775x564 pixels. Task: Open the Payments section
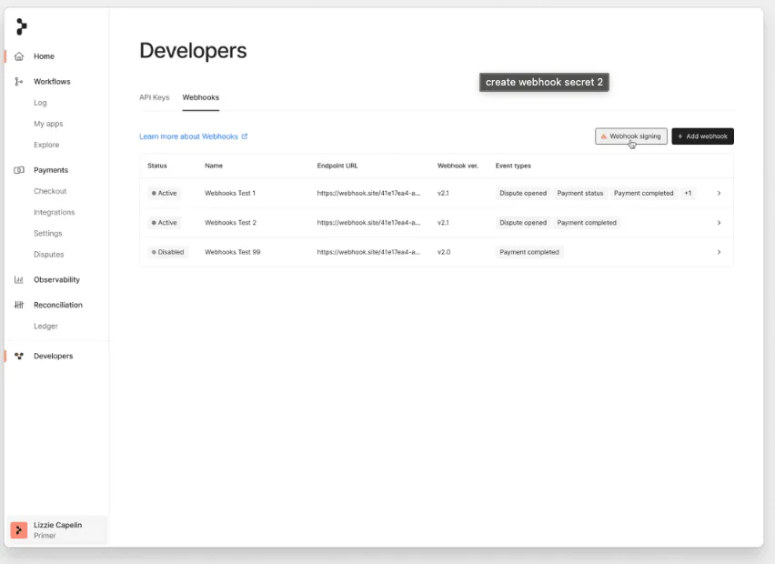[51, 170]
